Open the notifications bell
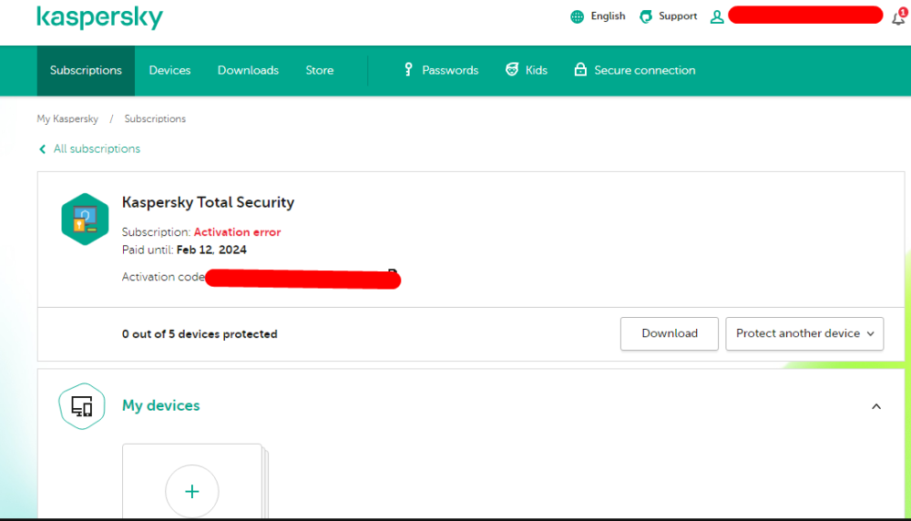 click(x=899, y=16)
